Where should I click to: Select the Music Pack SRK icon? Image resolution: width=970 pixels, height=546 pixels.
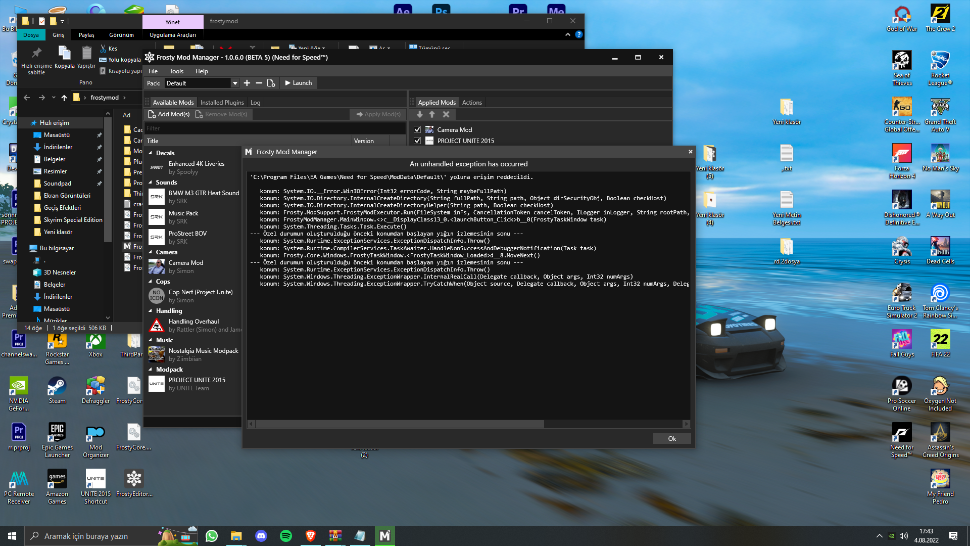point(157,217)
